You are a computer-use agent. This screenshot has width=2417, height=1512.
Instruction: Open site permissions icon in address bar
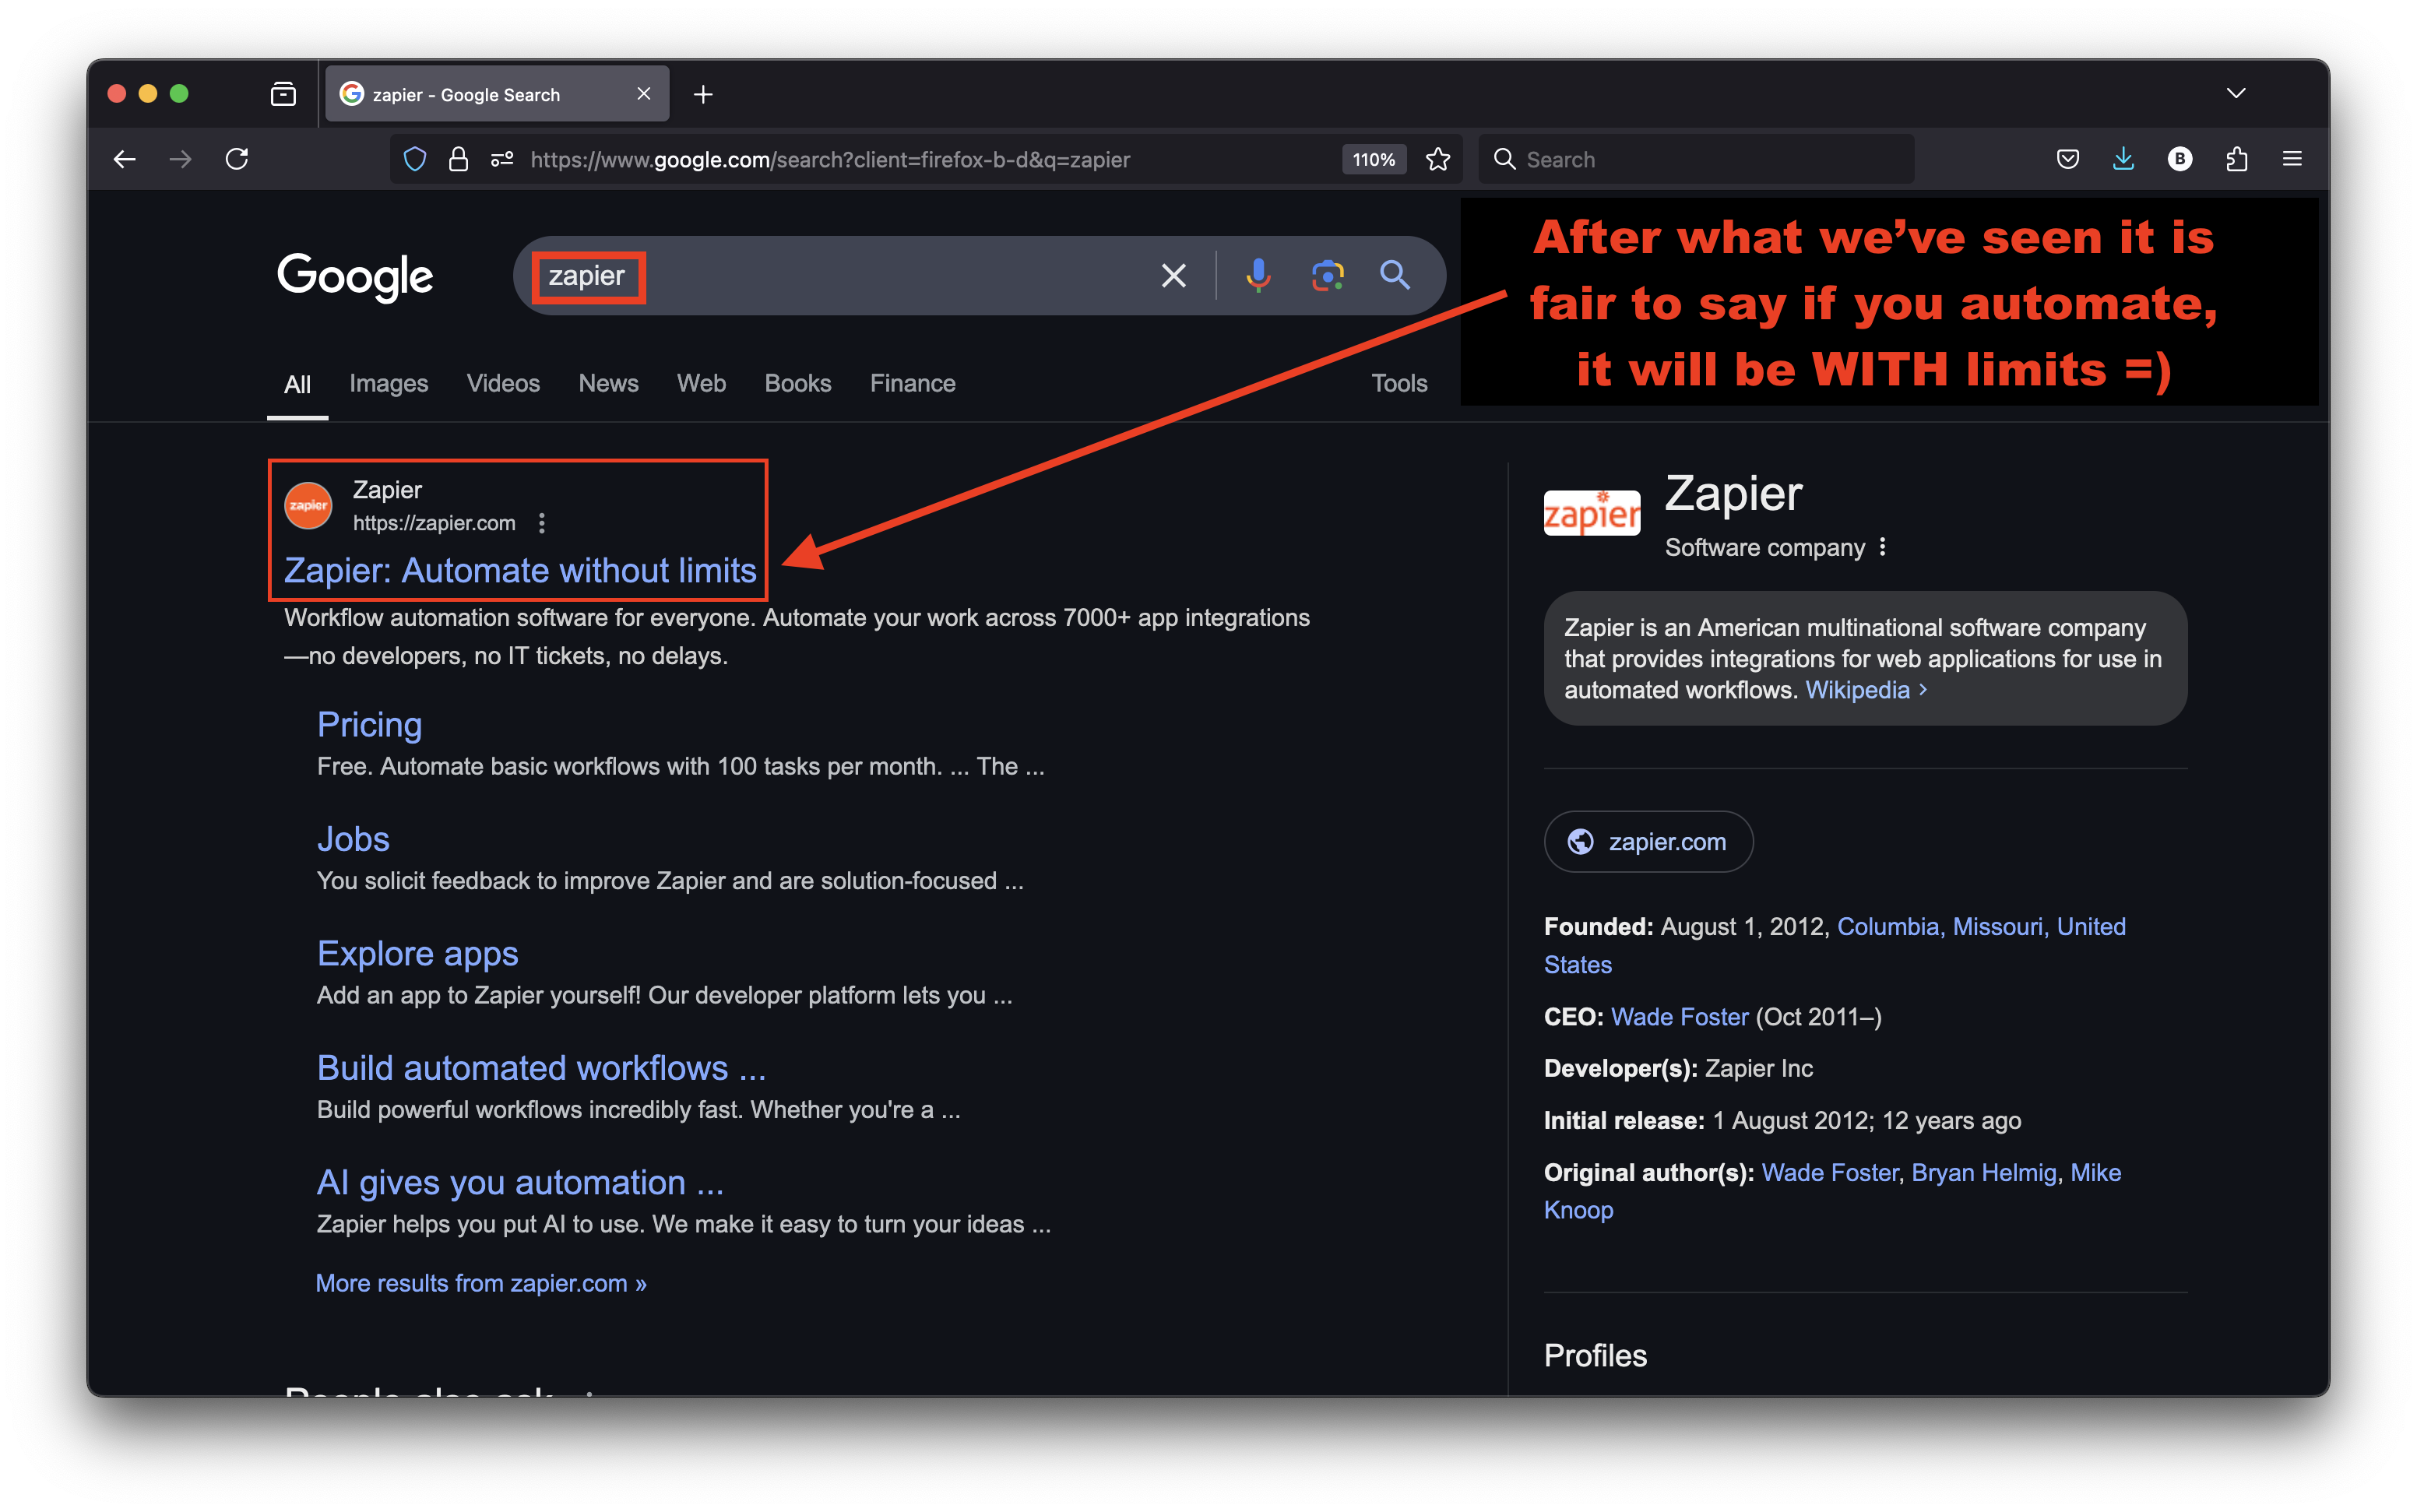pos(502,159)
